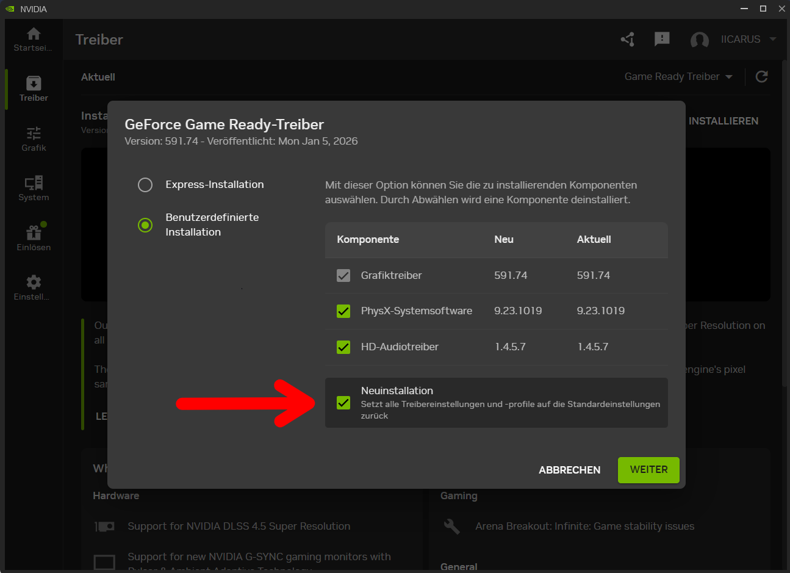Open the feedback notification icon

[x=662, y=40]
